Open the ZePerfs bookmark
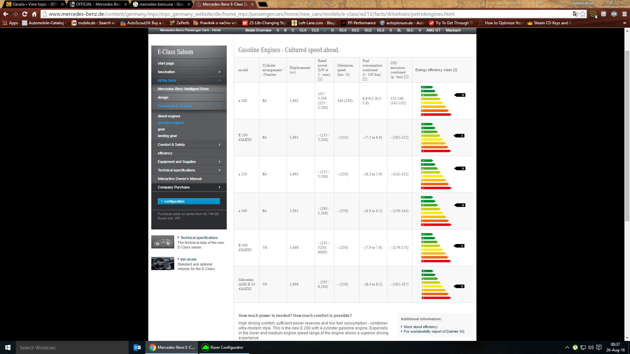The image size is (630, 354). [x=179, y=23]
